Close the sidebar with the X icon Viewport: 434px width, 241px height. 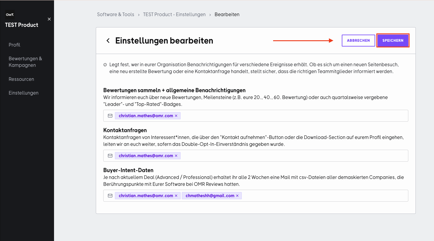tap(49, 19)
